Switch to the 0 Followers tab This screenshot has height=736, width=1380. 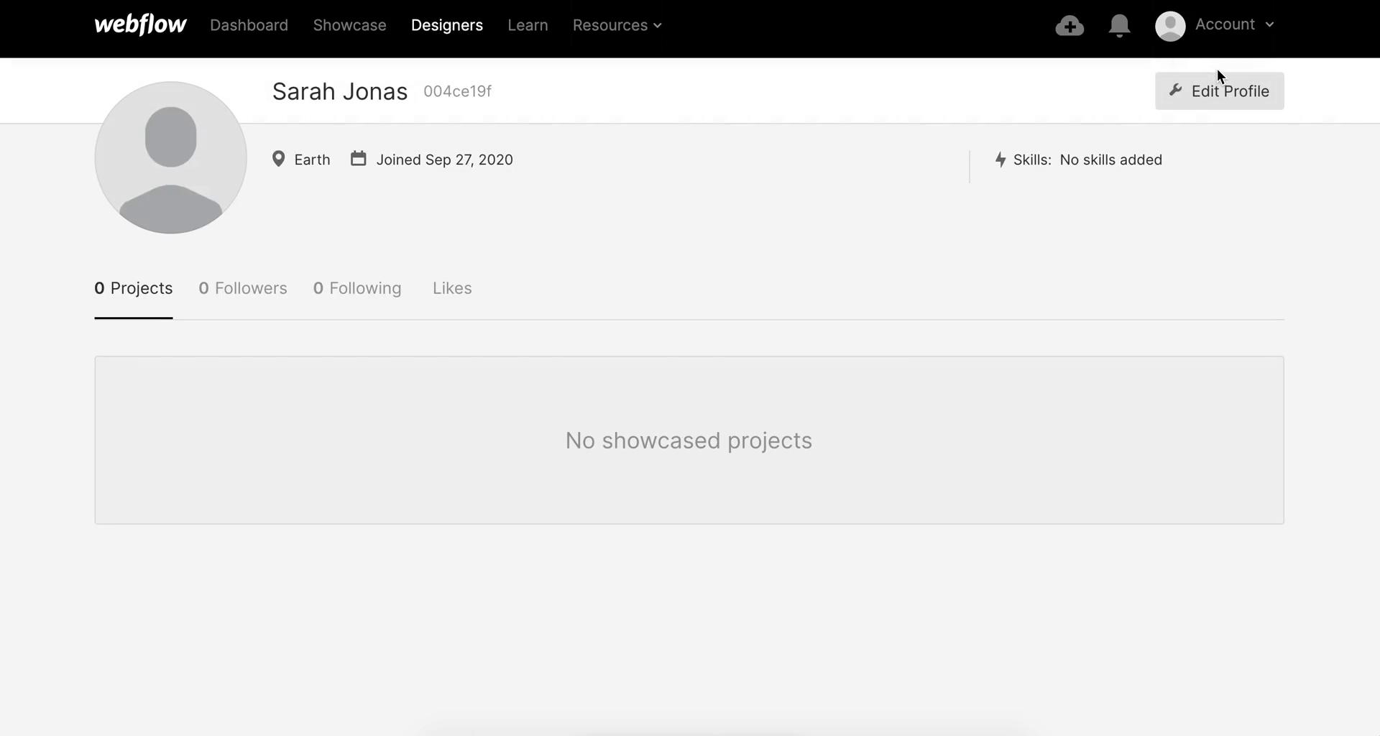tap(243, 288)
